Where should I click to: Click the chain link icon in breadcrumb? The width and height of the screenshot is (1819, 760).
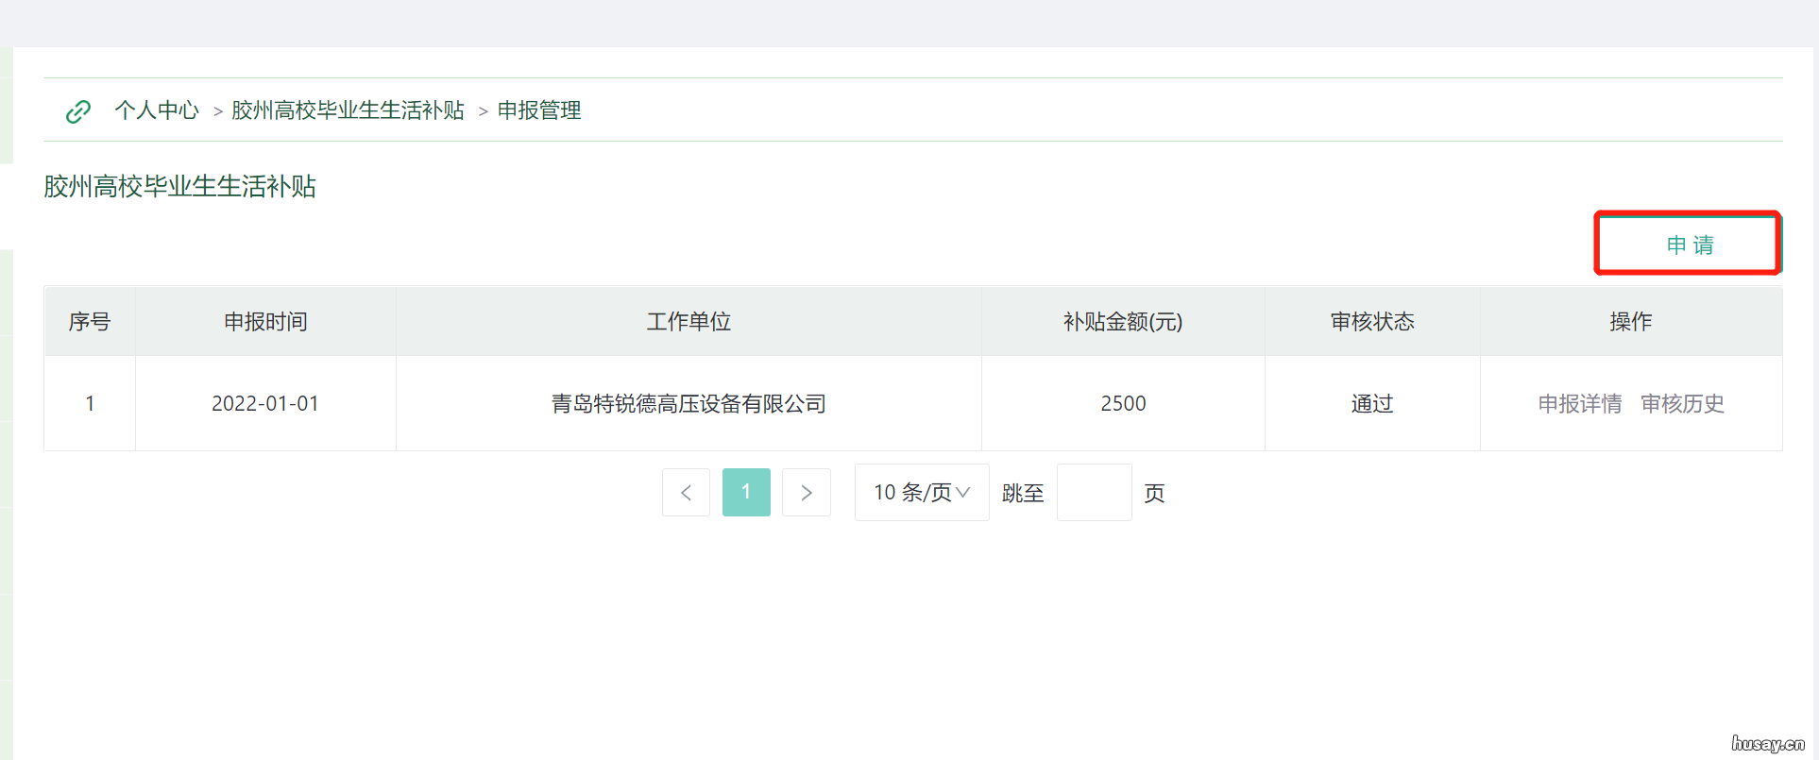pyautogui.click(x=78, y=111)
